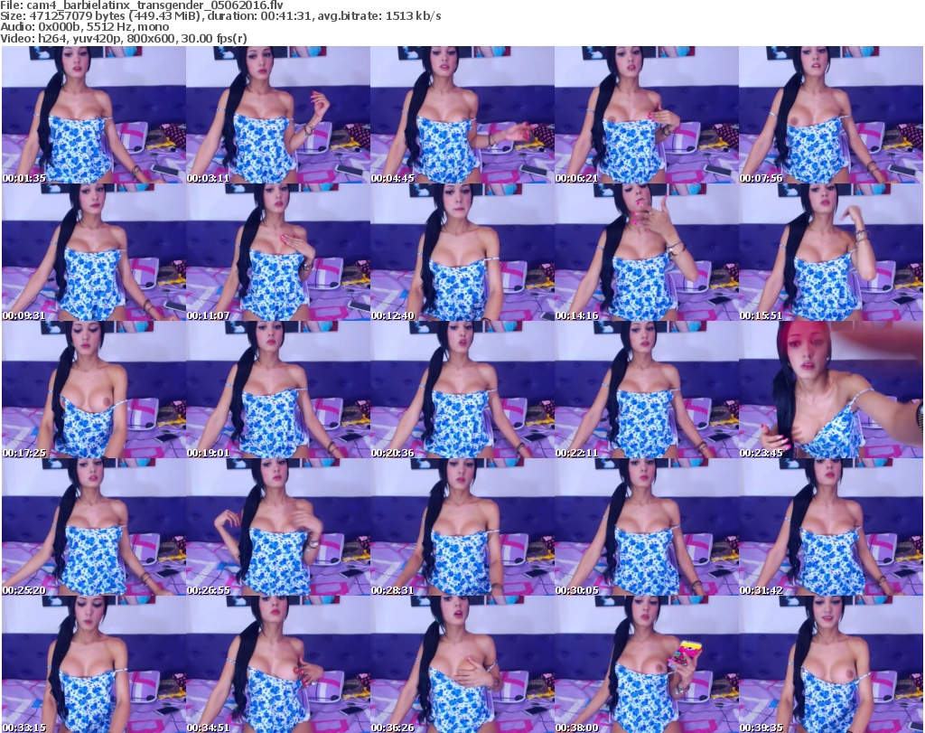
Task: Select the frame stamped 00:30:05
Action: pos(647,527)
